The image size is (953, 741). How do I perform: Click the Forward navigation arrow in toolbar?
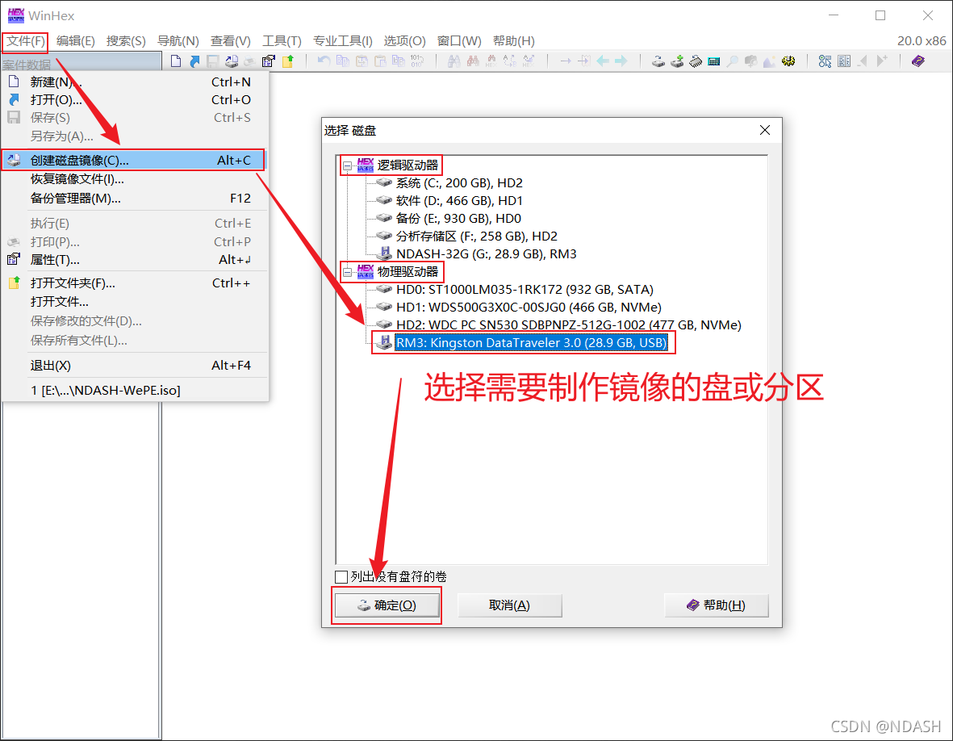coord(621,61)
